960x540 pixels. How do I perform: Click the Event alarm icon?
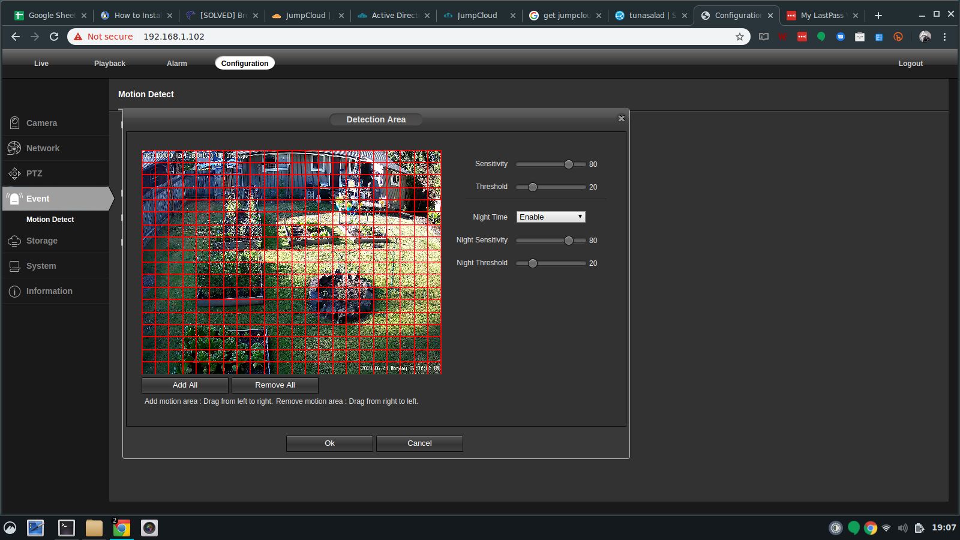(14, 199)
